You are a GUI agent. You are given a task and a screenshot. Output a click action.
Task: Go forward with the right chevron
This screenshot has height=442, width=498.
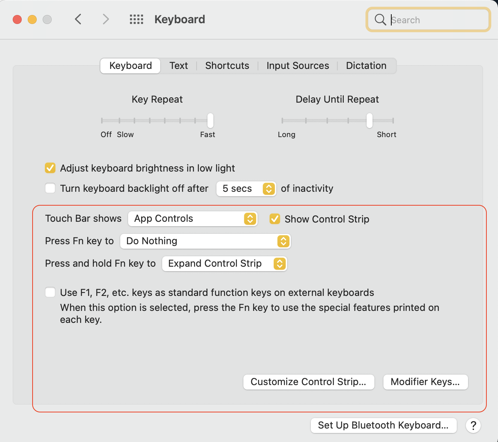(106, 19)
